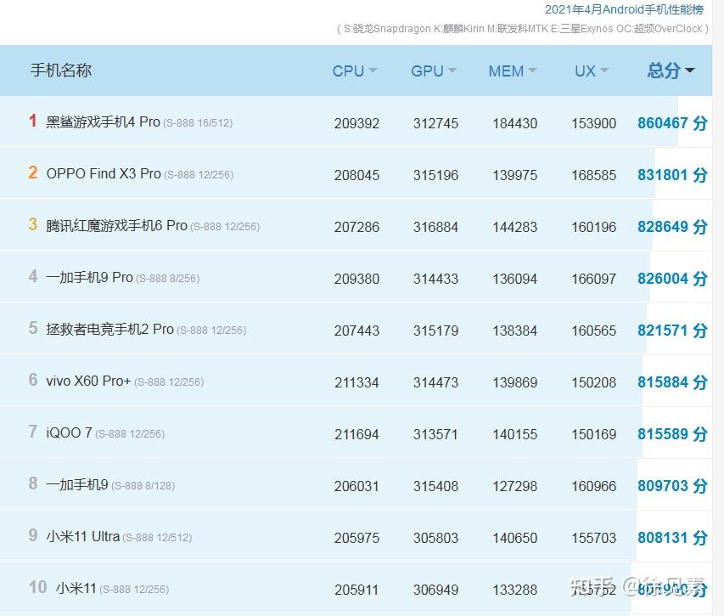
Task: Select GPU score 316884
Action: (x=435, y=227)
